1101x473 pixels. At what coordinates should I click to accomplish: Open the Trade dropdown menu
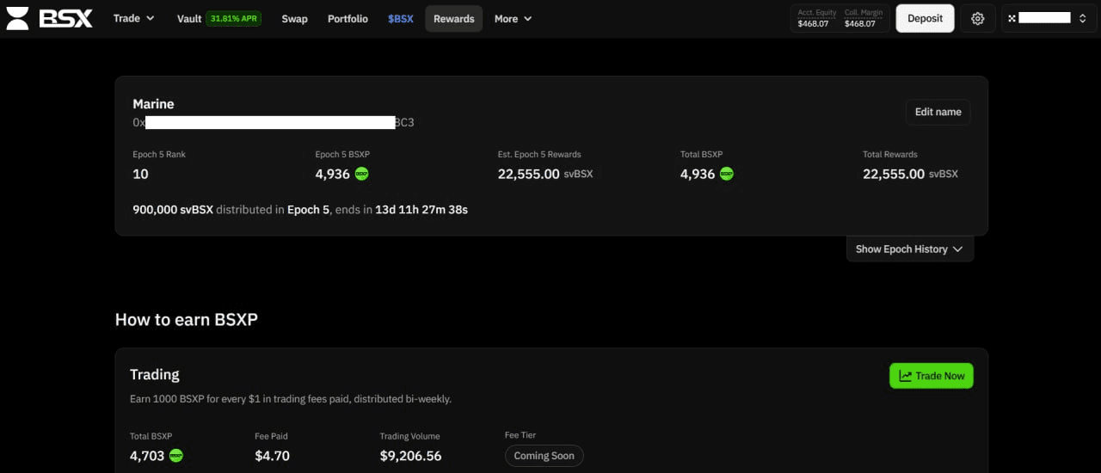(x=133, y=18)
